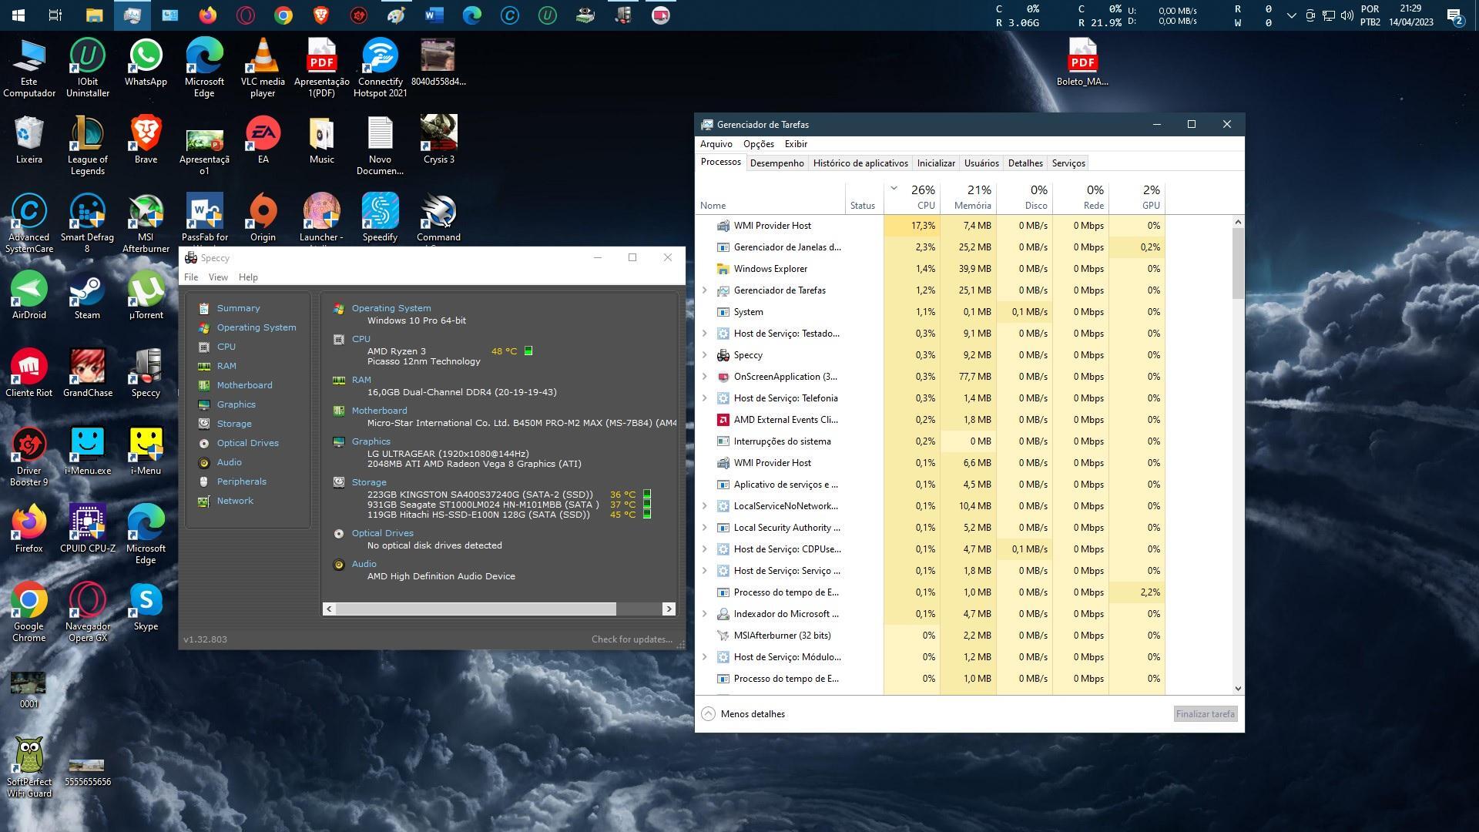Expand the LocalServiceNoNetwork process row
This screenshot has height=832, width=1479.
pyautogui.click(x=704, y=506)
